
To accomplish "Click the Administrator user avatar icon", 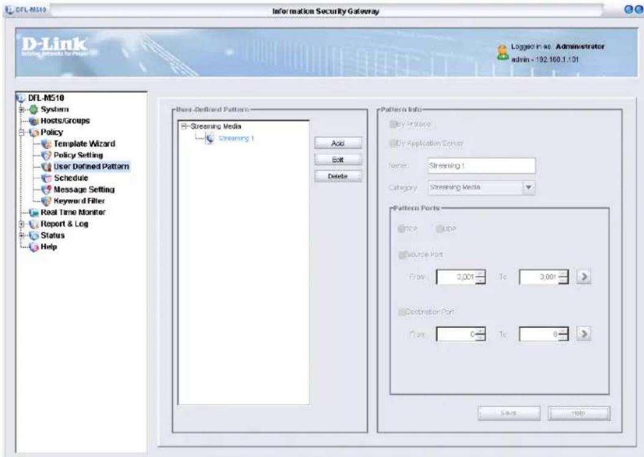I will pos(503,53).
